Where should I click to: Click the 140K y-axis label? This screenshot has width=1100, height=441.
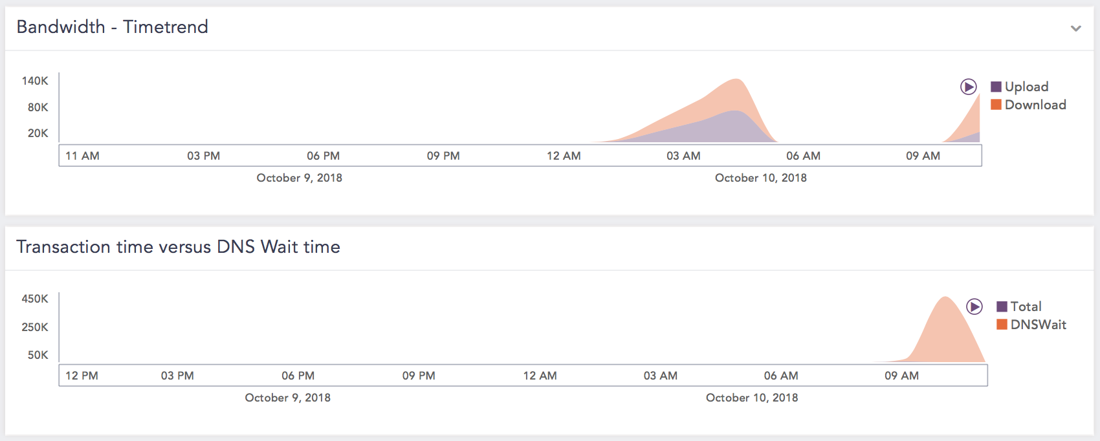(35, 81)
